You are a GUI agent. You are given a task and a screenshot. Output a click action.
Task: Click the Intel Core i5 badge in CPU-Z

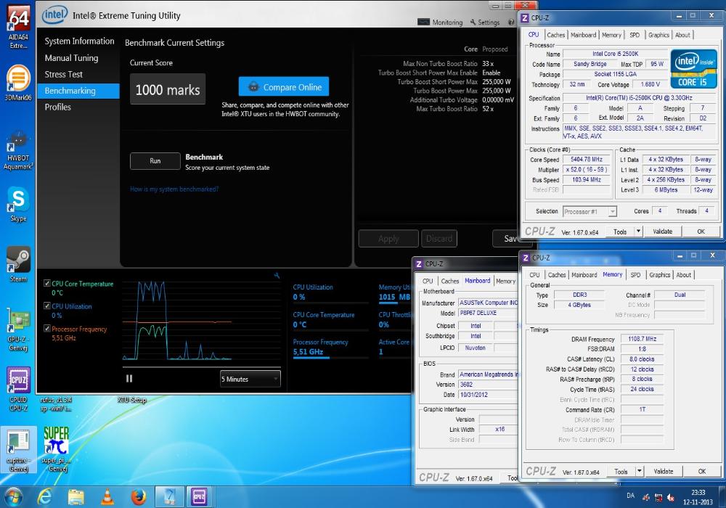tap(693, 68)
